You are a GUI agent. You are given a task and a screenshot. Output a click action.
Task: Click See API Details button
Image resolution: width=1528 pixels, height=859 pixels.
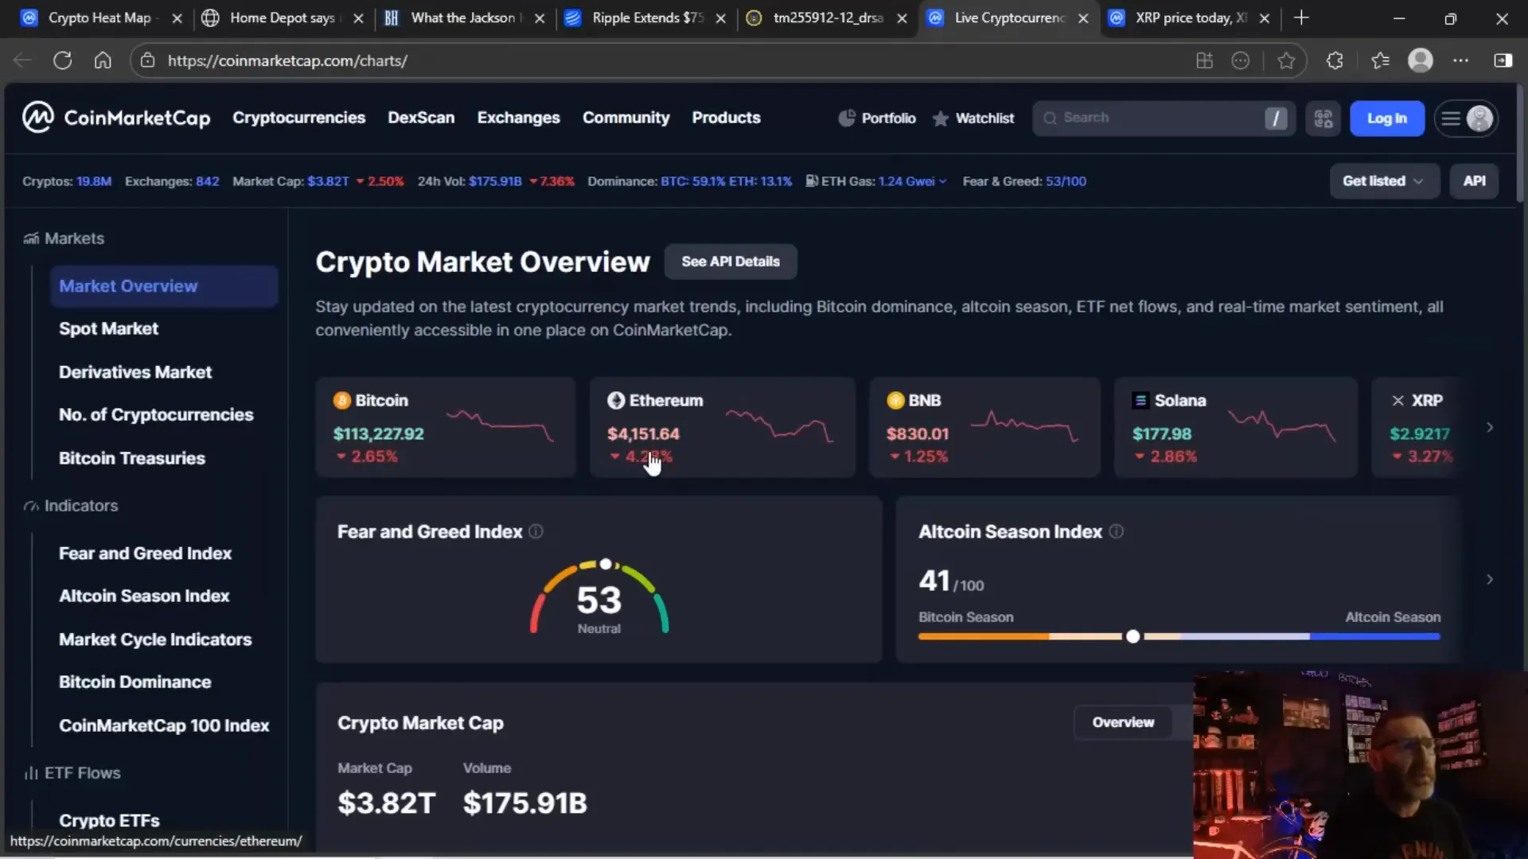(x=731, y=262)
